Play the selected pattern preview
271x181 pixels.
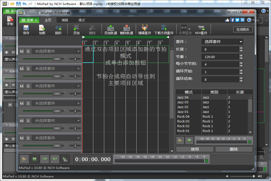pos(180,141)
